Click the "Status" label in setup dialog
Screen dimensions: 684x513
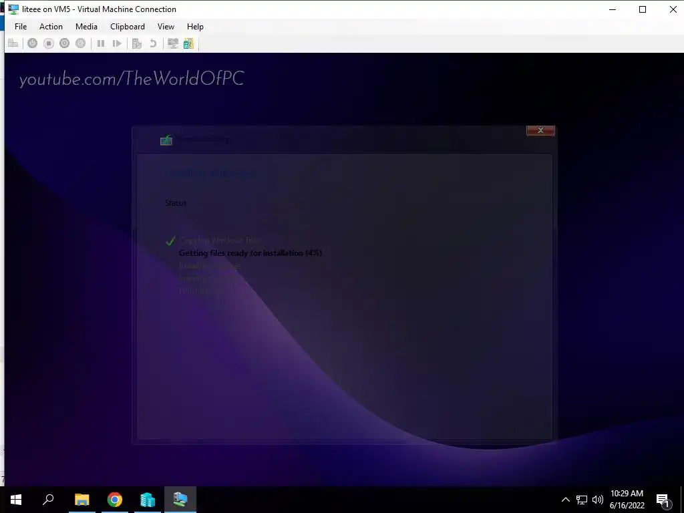176,203
